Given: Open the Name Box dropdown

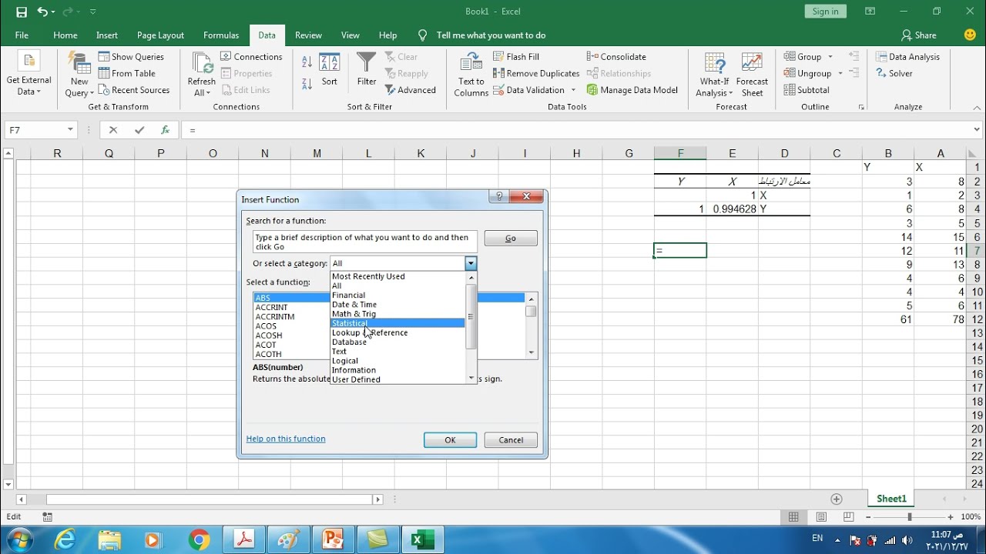Looking at the screenshot, I should [70, 130].
